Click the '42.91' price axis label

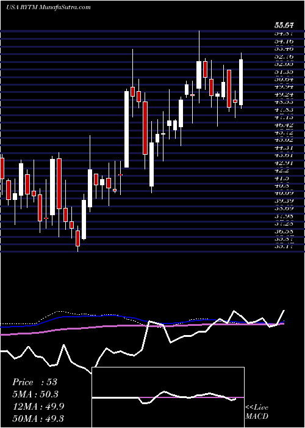click(x=284, y=163)
